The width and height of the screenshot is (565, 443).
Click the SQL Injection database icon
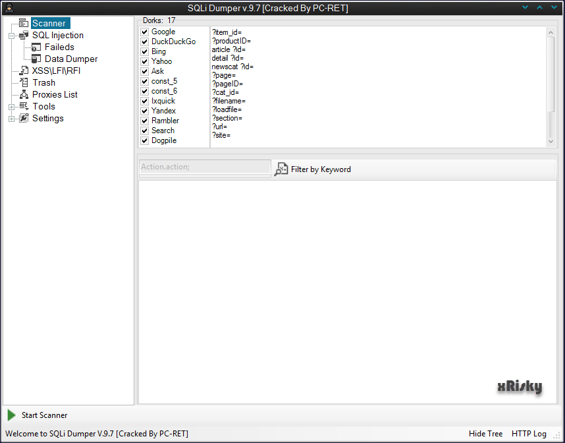(24, 35)
